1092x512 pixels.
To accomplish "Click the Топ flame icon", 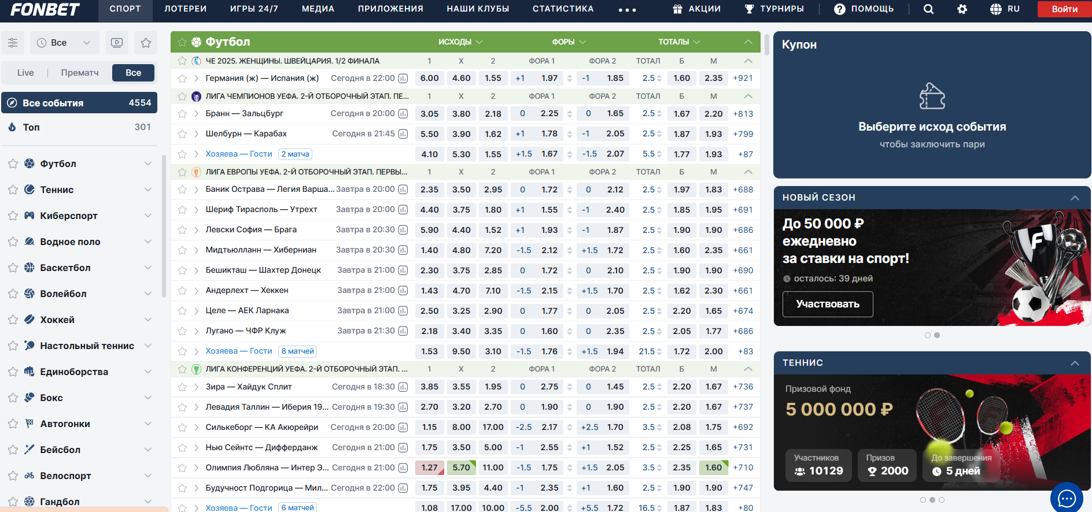I will point(12,127).
